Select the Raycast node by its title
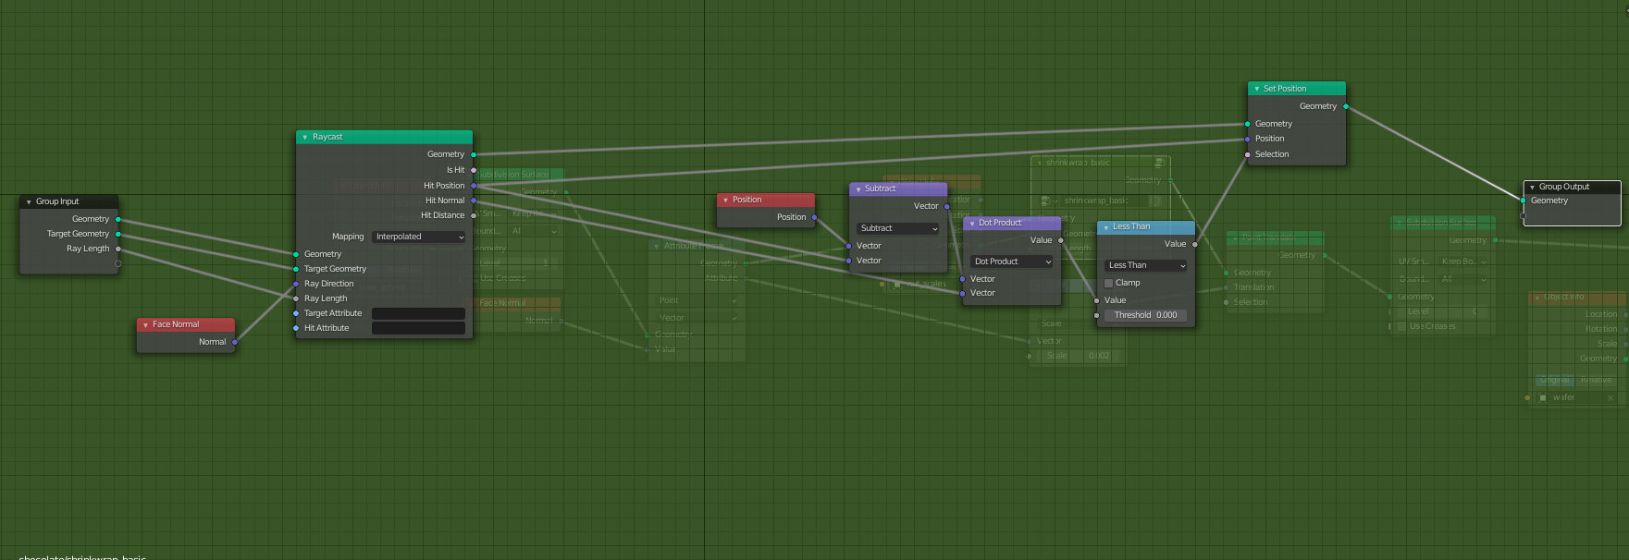This screenshot has height=560, width=1629. (x=327, y=137)
